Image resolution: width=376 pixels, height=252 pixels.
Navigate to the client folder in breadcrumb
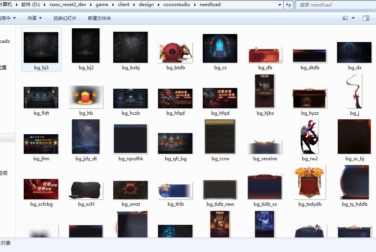pos(124,5)
